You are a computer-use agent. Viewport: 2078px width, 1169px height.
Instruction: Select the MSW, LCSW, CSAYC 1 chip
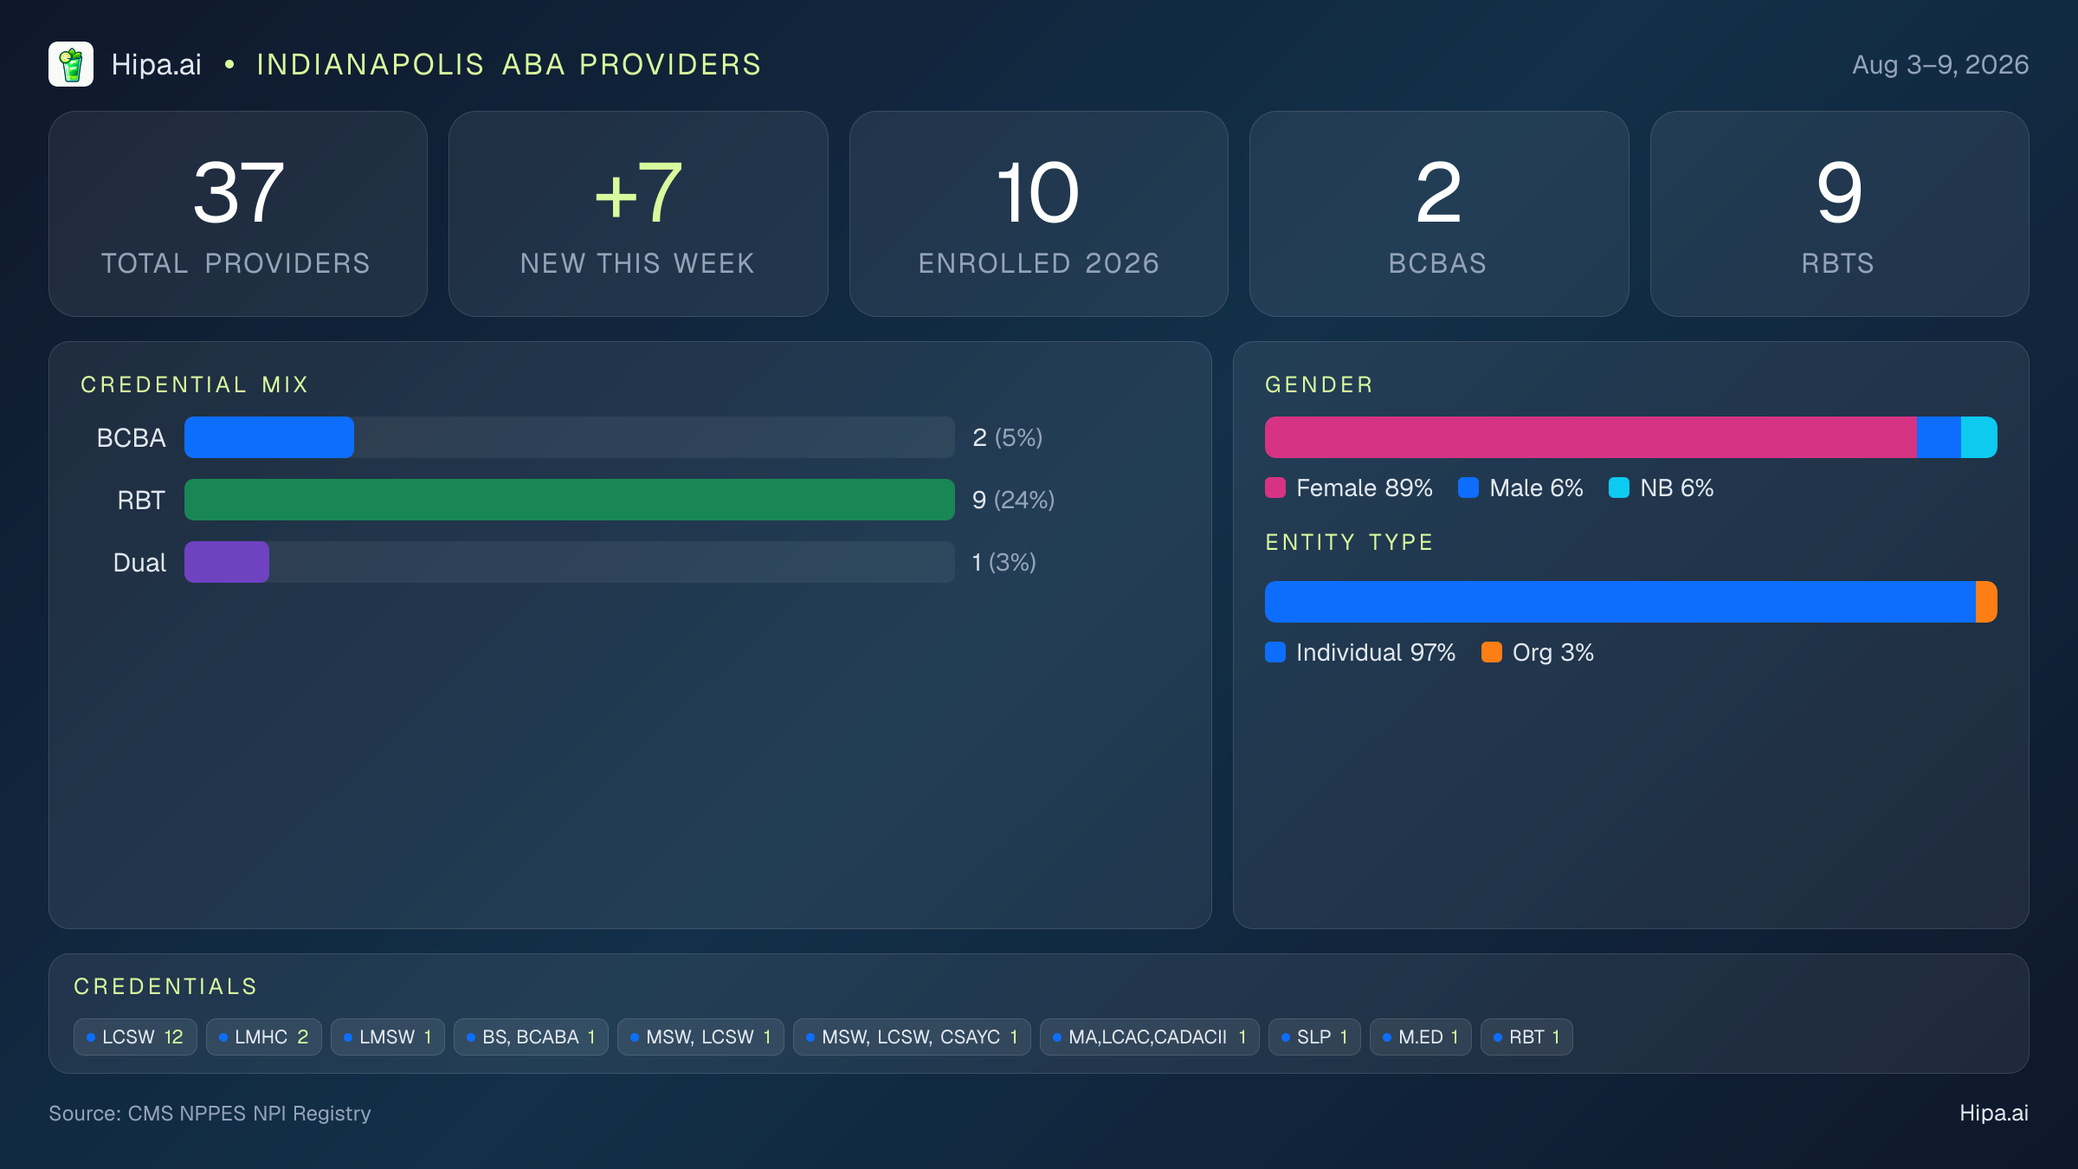(912, 1037)
